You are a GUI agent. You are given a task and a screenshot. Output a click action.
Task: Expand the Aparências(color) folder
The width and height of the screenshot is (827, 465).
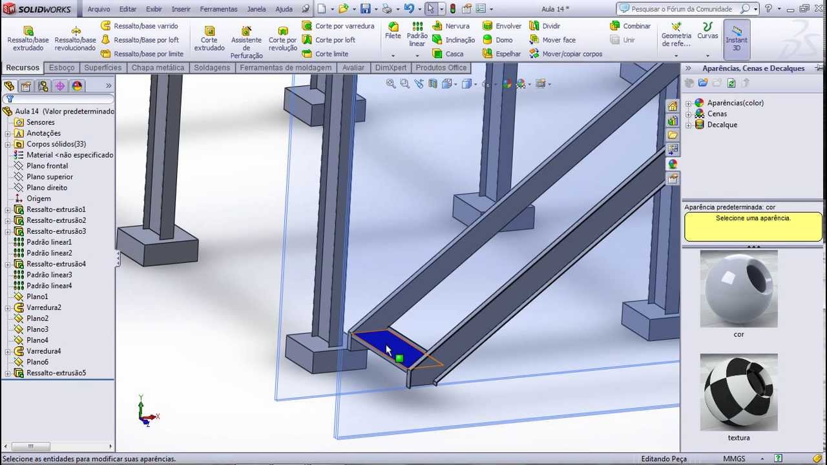click(689, 103)
